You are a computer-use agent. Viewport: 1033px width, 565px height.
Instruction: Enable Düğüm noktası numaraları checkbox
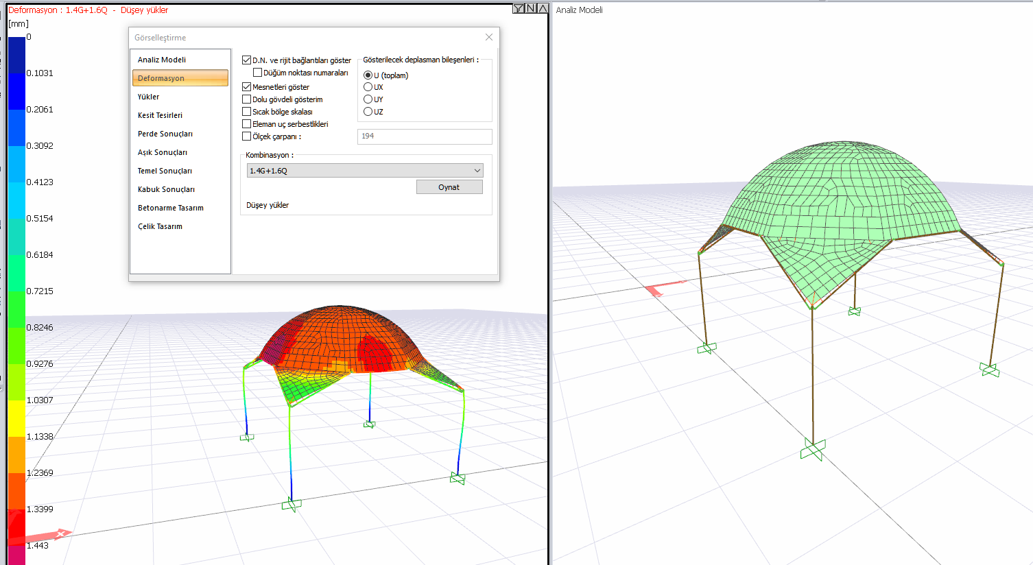(x=257, y=73)
